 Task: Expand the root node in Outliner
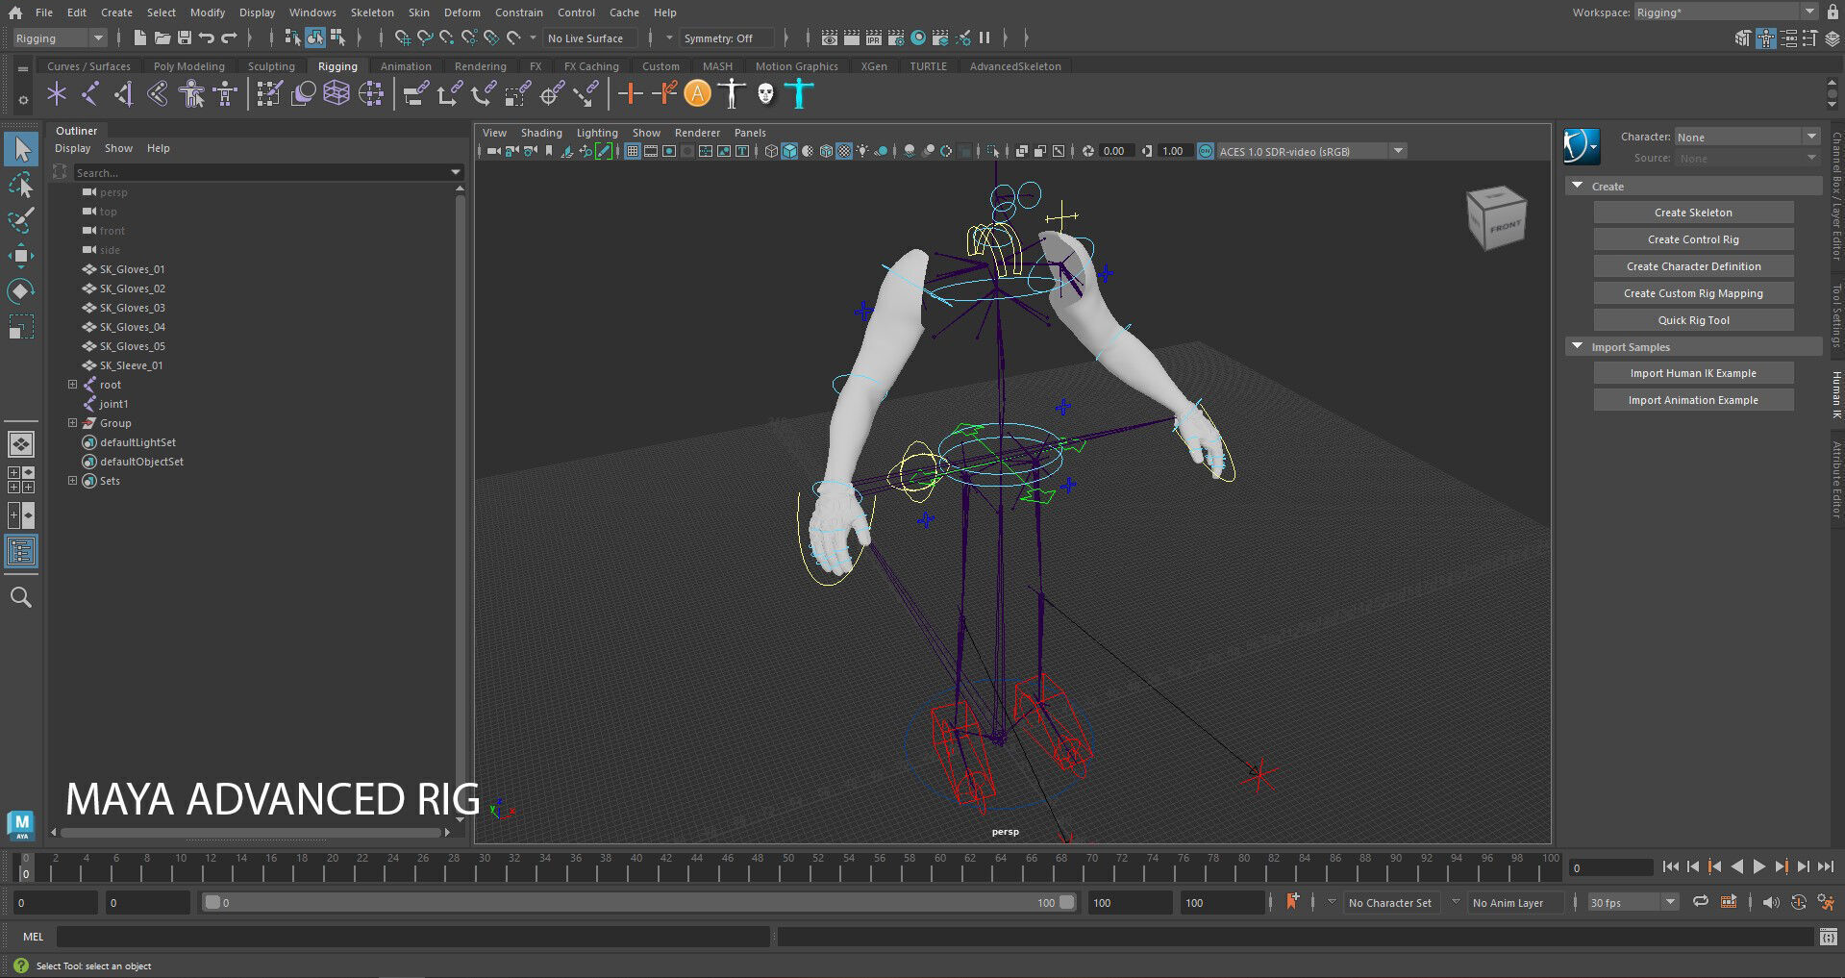72,385
